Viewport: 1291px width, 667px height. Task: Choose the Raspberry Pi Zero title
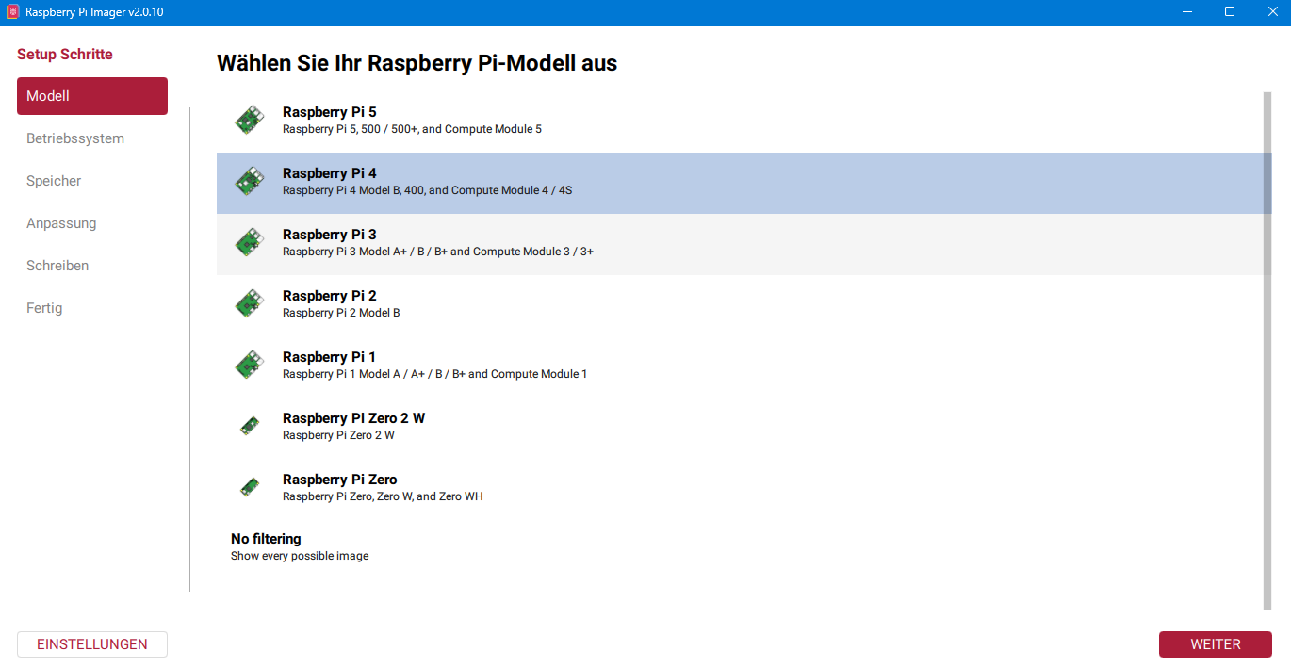pyautogui.click(x=340, y=480)
